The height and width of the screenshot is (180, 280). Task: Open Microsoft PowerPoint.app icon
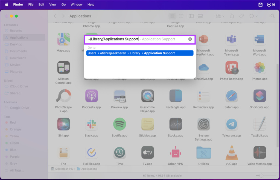click(203, 39)
